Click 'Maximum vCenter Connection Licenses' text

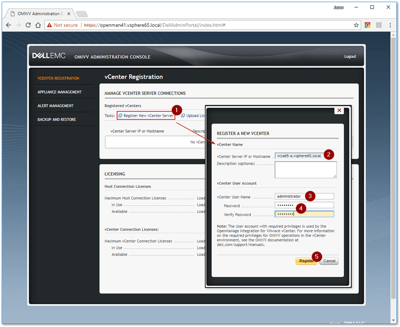pyautogui.click(x=138, y=241)
